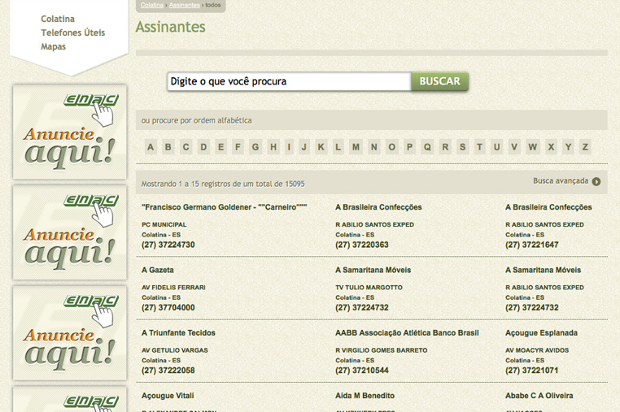620x412 pixels.
Task: Open AABB Associação Atlética Banco Brasil listing
Action: (x=407, y=332)
